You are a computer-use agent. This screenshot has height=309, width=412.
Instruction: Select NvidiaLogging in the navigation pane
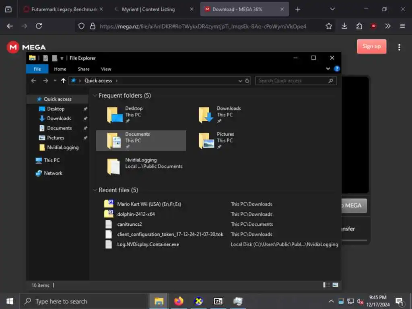pos(62,147)
